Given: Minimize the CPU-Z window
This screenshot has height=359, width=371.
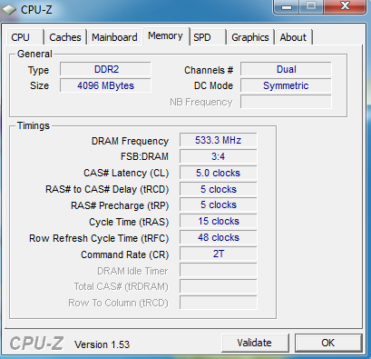Looking at the screenshot, I should click(x=287, y=6).
